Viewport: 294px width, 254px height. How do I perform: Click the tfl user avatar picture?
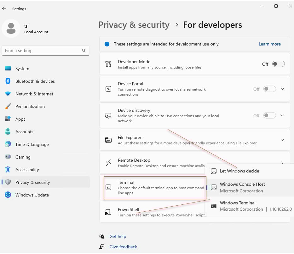[x=11, y=28]
